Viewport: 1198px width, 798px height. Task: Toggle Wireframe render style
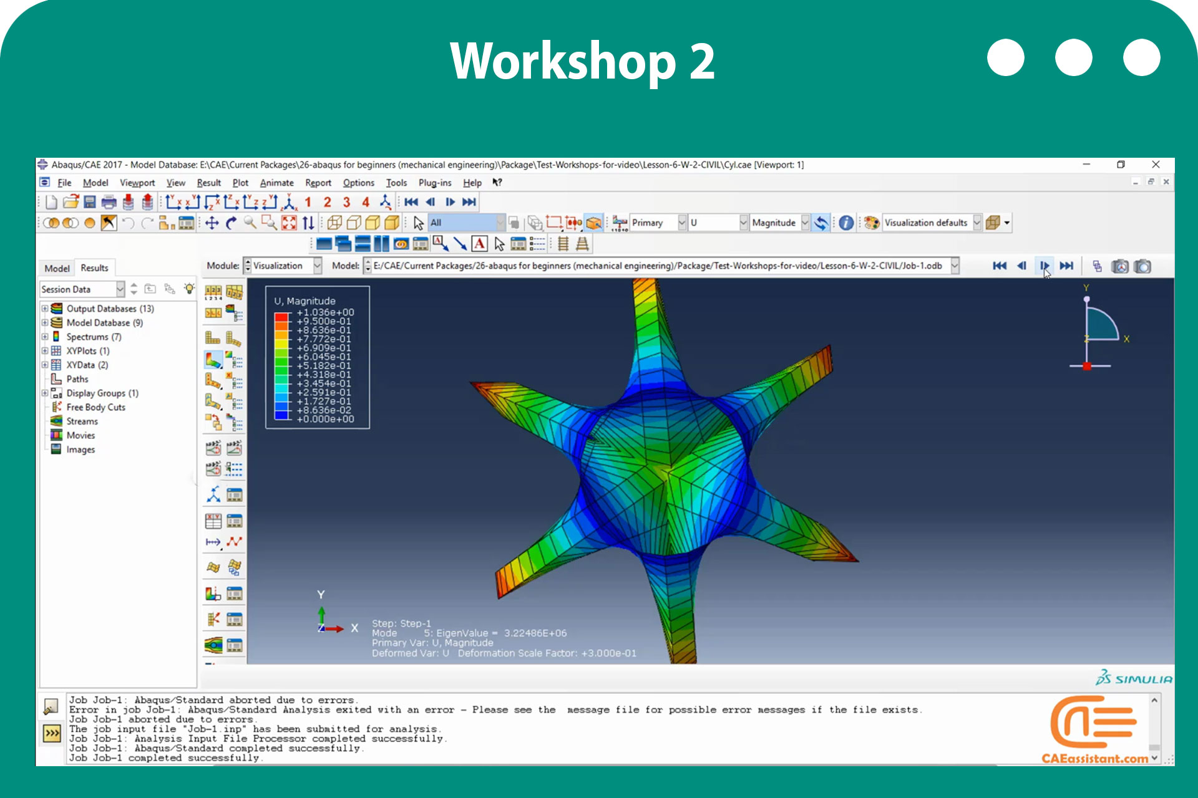click(x=334, y=223)
